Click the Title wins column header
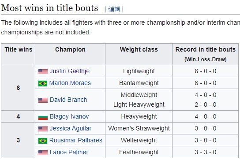 [18, 54]
